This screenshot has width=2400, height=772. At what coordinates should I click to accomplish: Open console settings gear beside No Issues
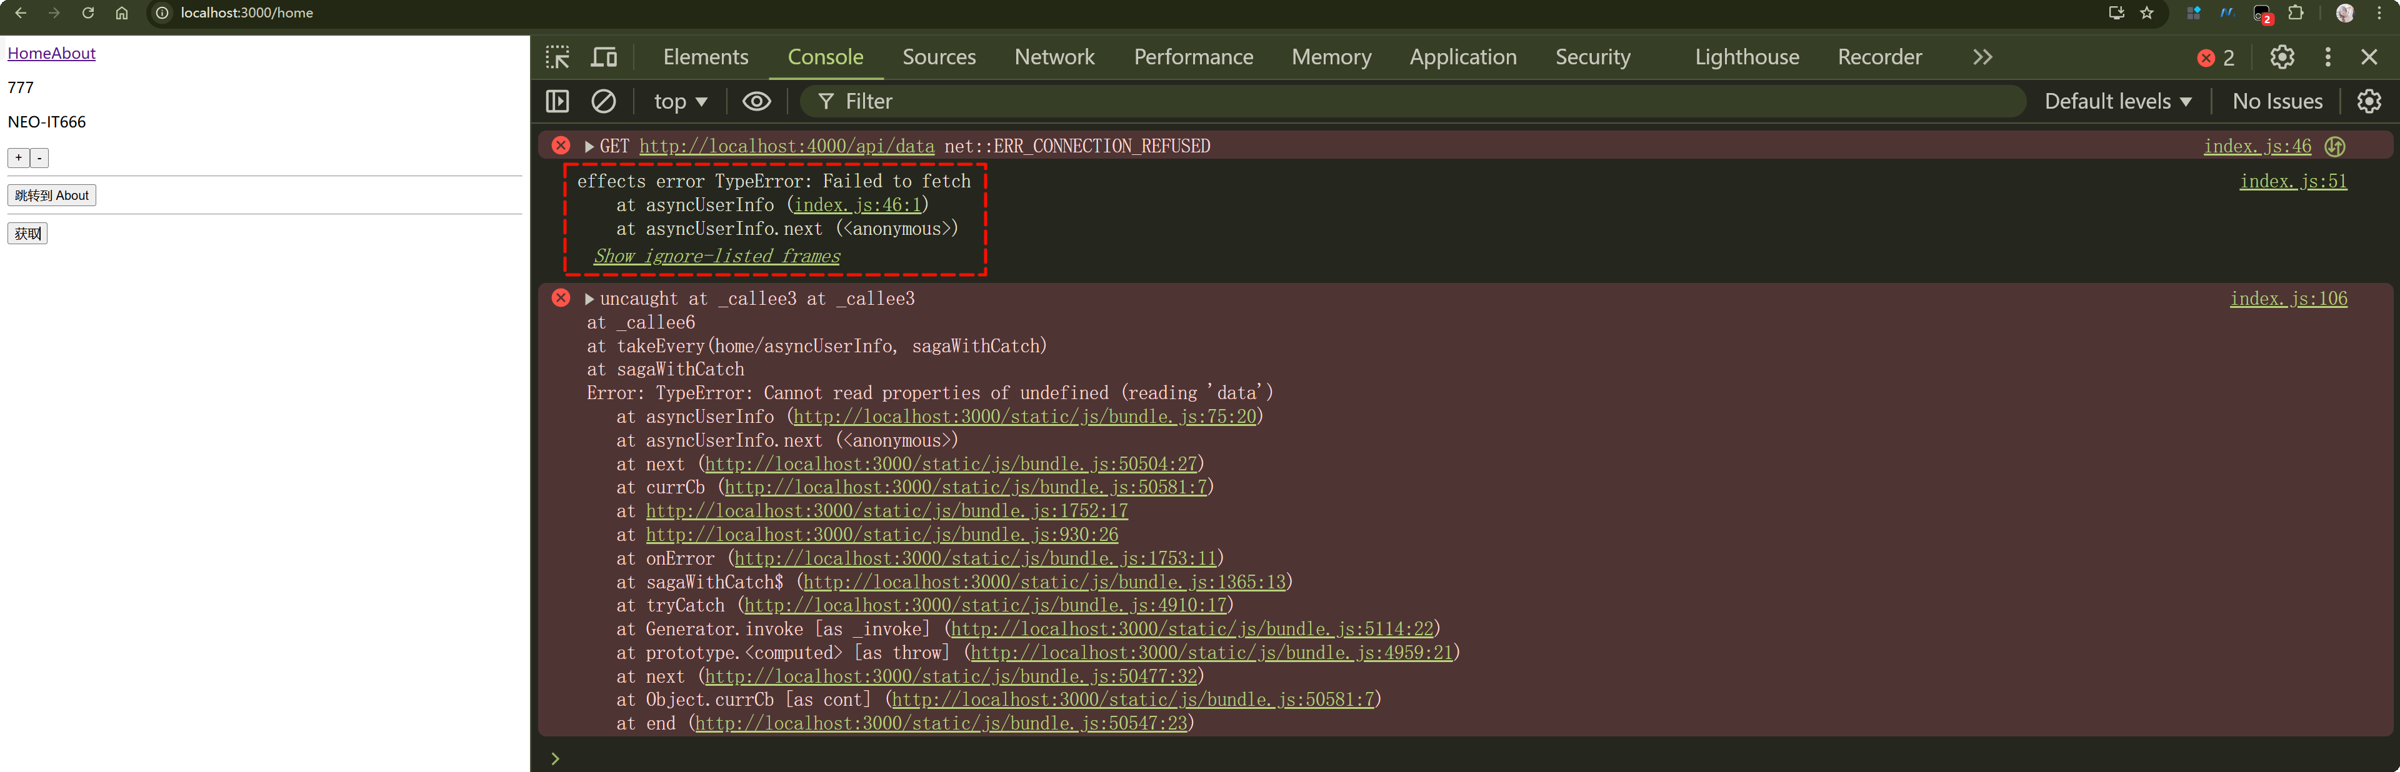[x=2368, y=102]
